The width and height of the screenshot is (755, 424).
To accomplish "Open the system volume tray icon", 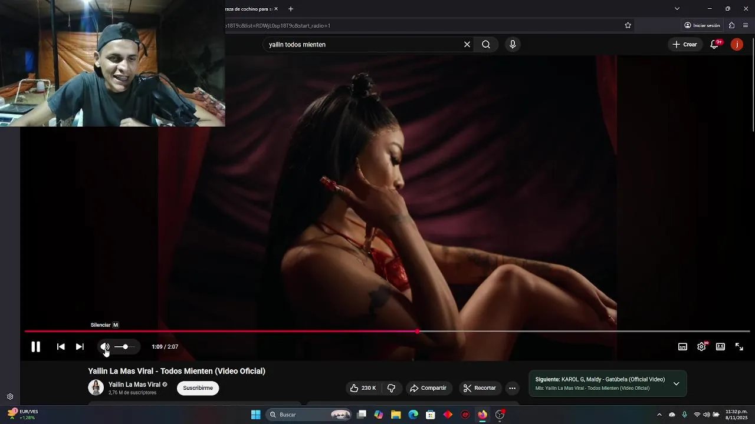I will click(707, 415).
